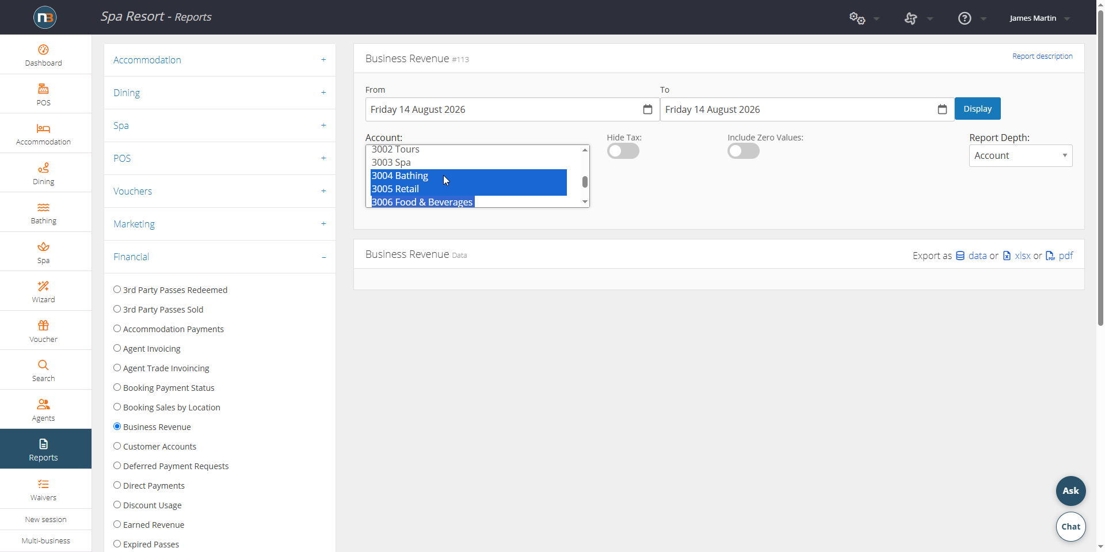Open the settings gears icon in header
The height and width of the screenshot is (552, 1105).
coord(857,18)
